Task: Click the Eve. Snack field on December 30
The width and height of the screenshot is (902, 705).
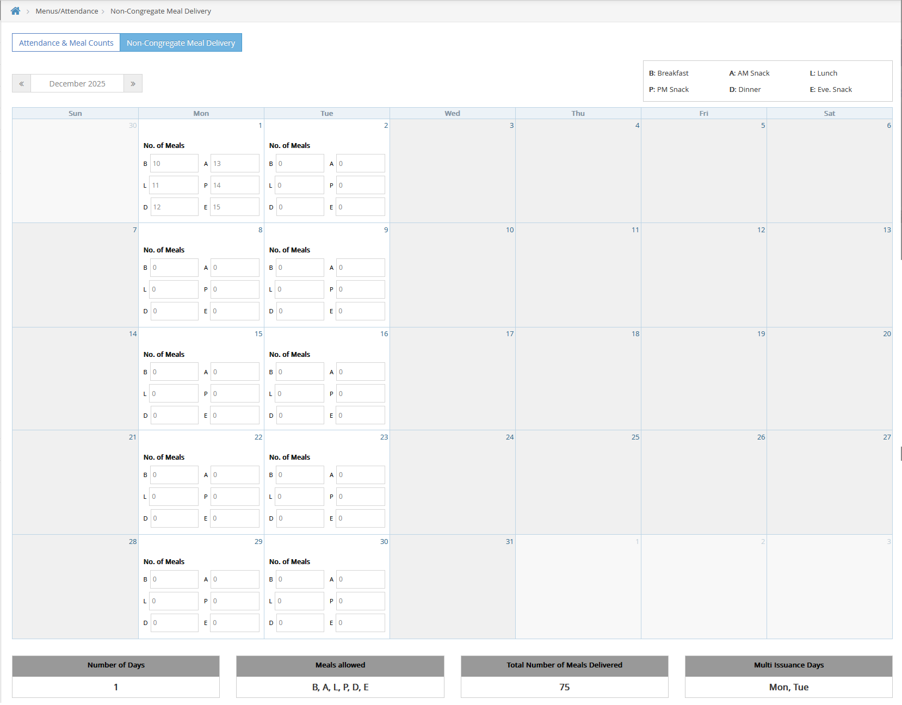Action: (360, 622)
